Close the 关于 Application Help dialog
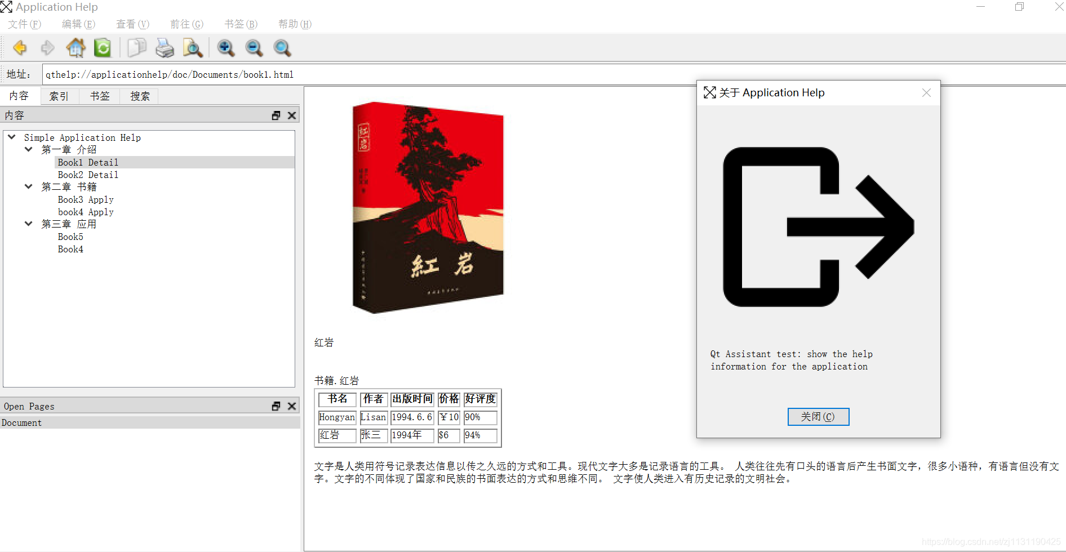 [x=926, y=93]
